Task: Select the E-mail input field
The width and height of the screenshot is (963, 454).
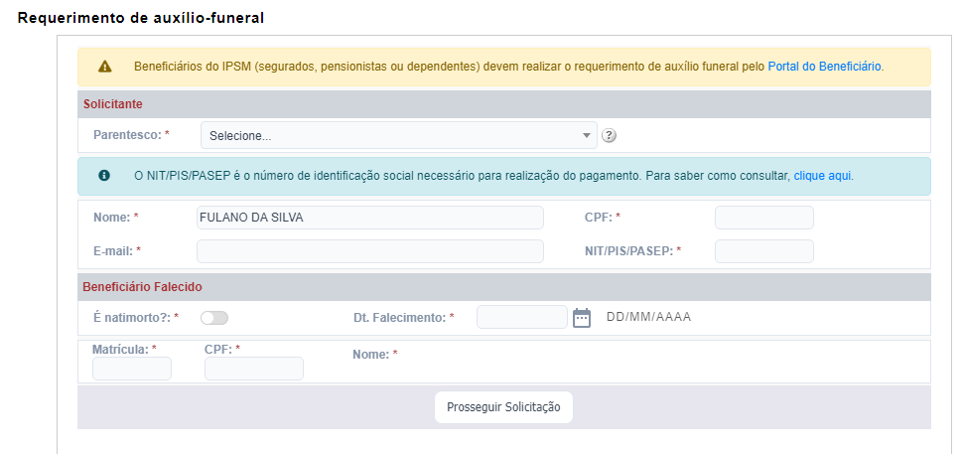Action: click(x=369, y=251)
